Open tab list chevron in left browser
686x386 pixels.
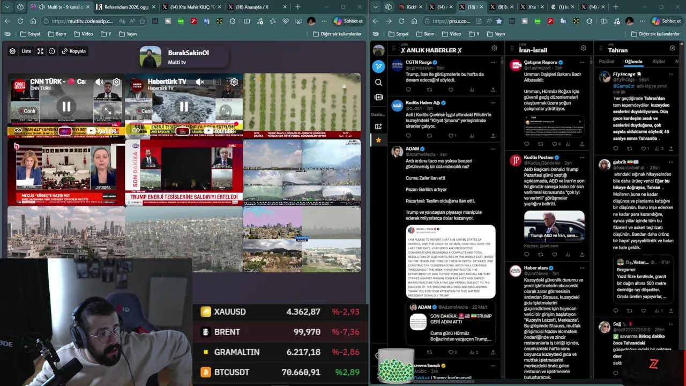(x=6, y=7)
